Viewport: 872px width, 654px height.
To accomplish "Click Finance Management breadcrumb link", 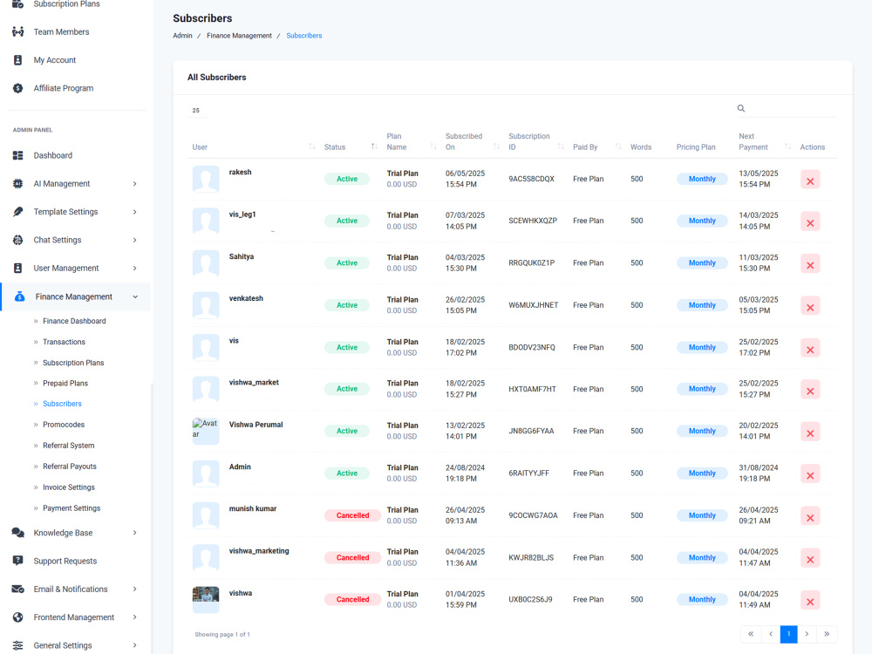I will [239, 36].
